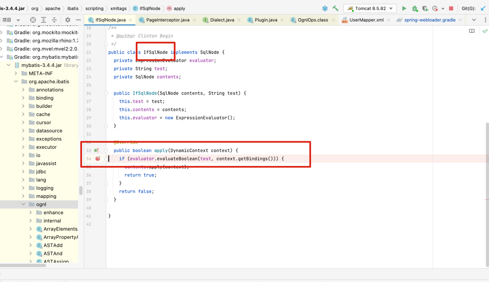
Task: Open the profiler clock icon
Action: [x=434, y=8]
